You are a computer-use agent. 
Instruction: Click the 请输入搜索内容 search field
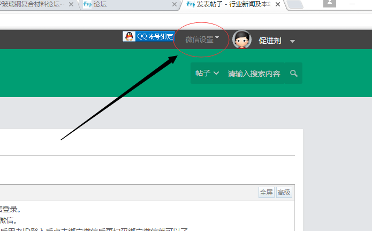coord(254,74)
